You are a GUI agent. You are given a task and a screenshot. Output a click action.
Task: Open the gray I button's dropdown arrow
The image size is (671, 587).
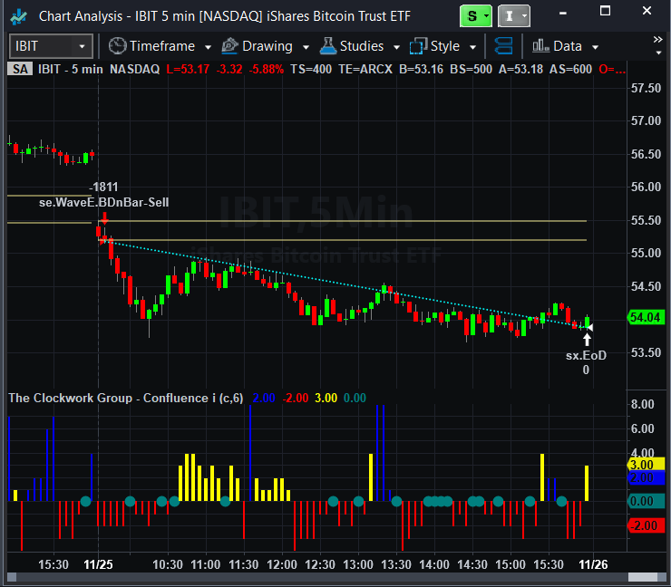tap(525, 16)
